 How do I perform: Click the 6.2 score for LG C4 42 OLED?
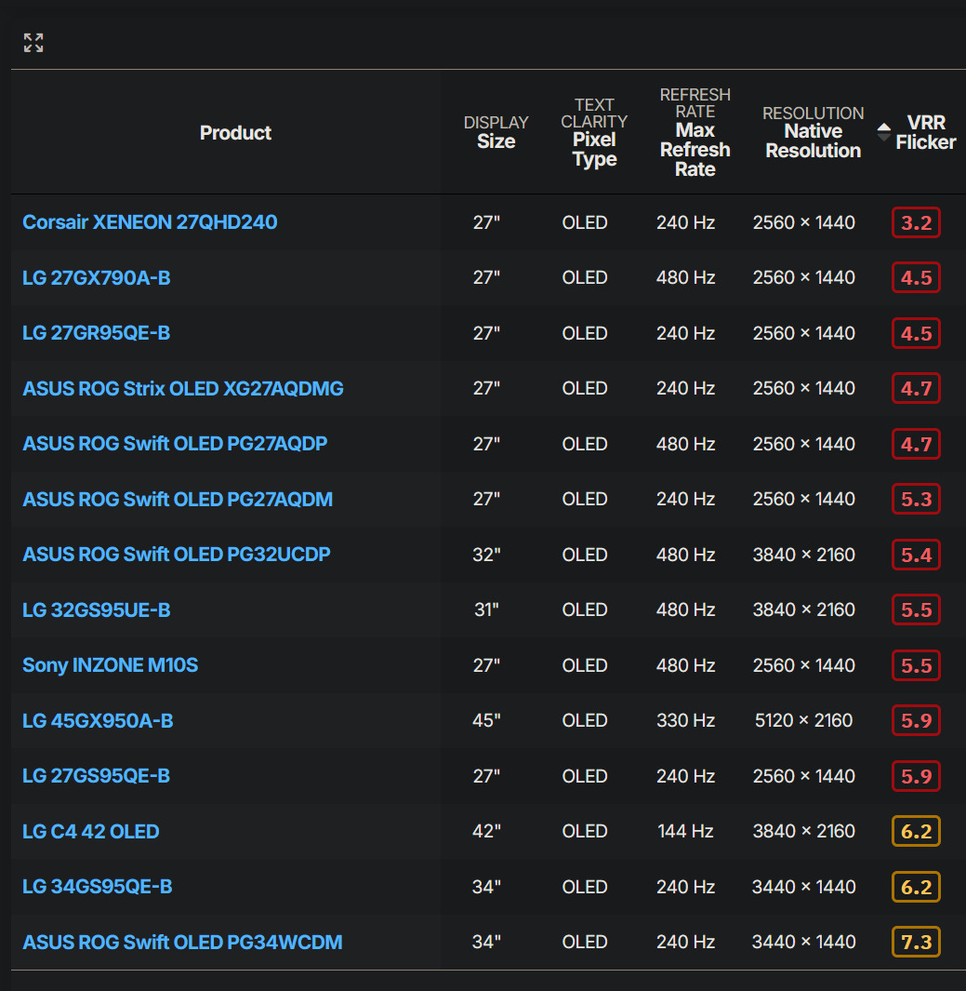coord(916,832)
